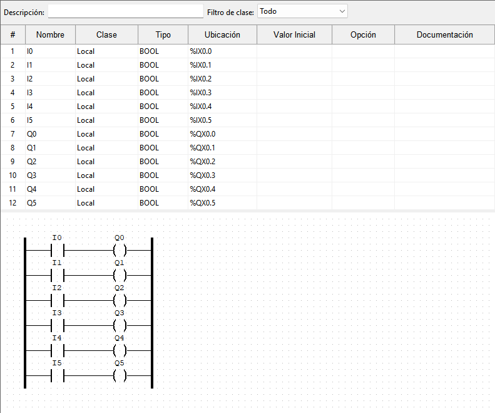Click the BOOL type cell of row I3
This screenshot has height=413, width=495.
point(163,93)
